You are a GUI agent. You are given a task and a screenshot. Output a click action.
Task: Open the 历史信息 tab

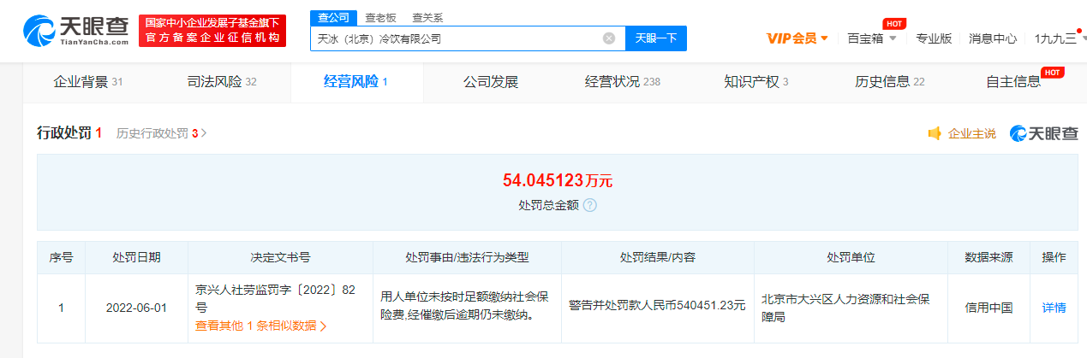890,82
